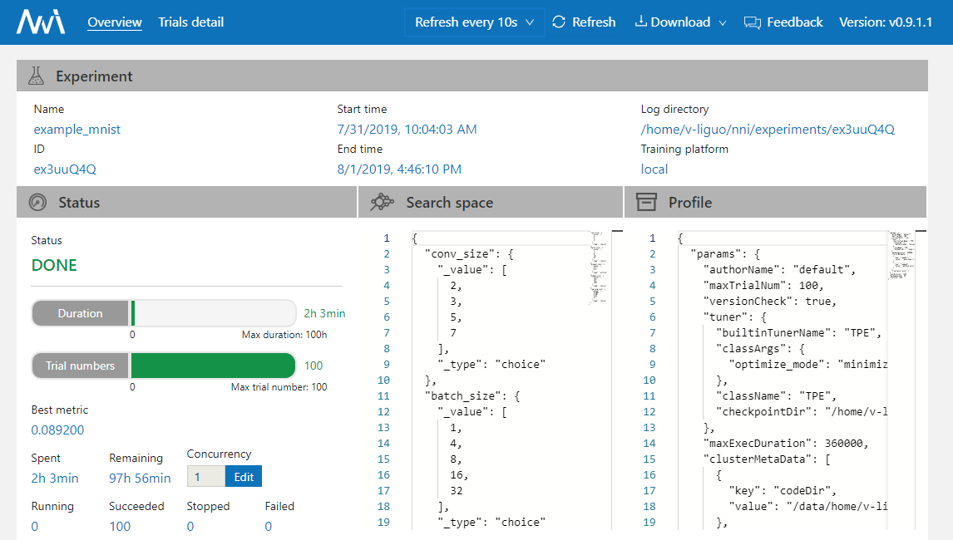This screenshot has height=540, width=953.
Task: Select the Overview tab
Action: (x=115, y=22)
